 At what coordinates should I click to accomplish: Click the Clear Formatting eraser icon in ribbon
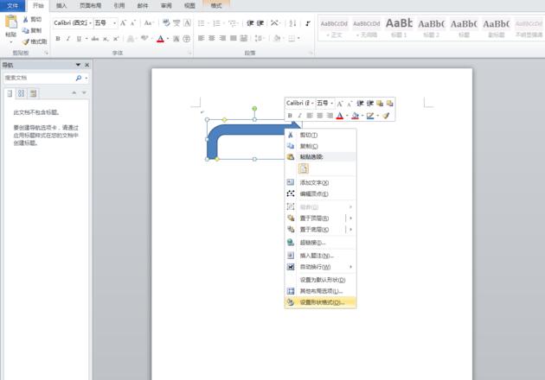click(x=166, y=23)
